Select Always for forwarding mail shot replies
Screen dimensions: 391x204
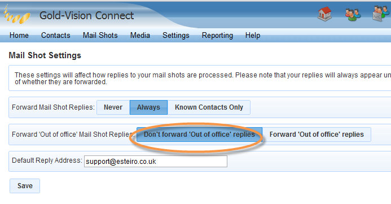click(x=148, y=107)
